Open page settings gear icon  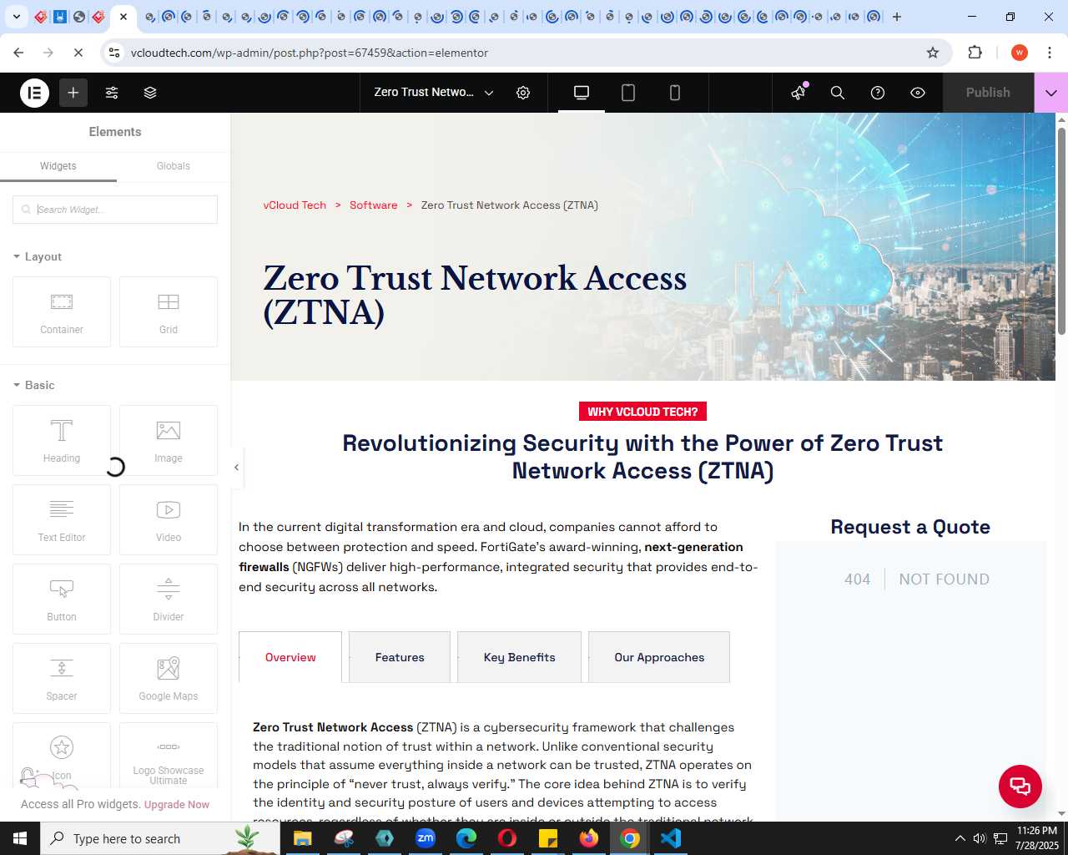pyautogui.click(x=523, y=93)
